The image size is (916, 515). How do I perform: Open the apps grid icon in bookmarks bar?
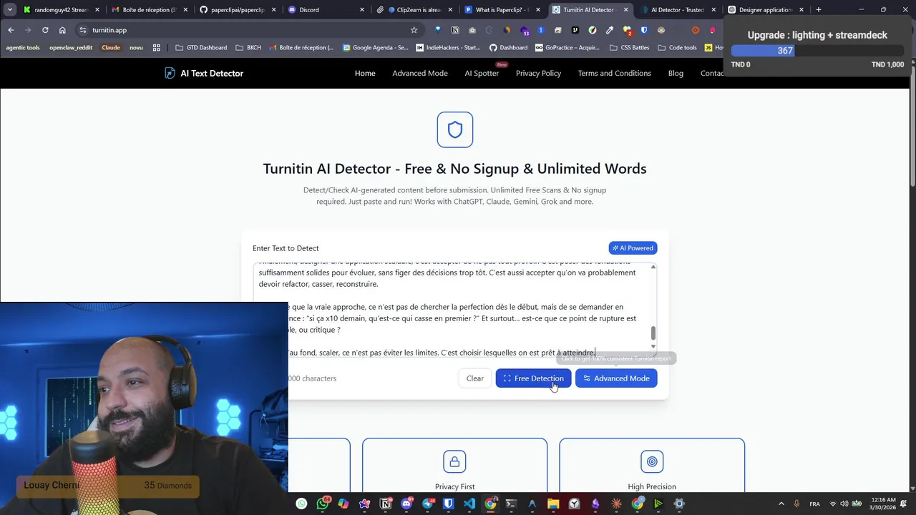[x=157, y=47]
